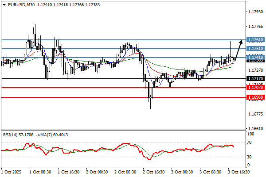The height and width of the screenshot is (177, 266).
Task: Click the 1 Oct 16:30 time label
Action: click(68, 171)
